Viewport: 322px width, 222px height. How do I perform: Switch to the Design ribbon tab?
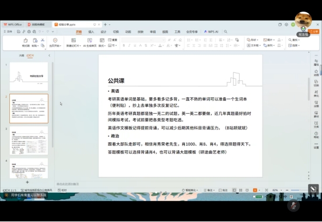click(103, 32)
